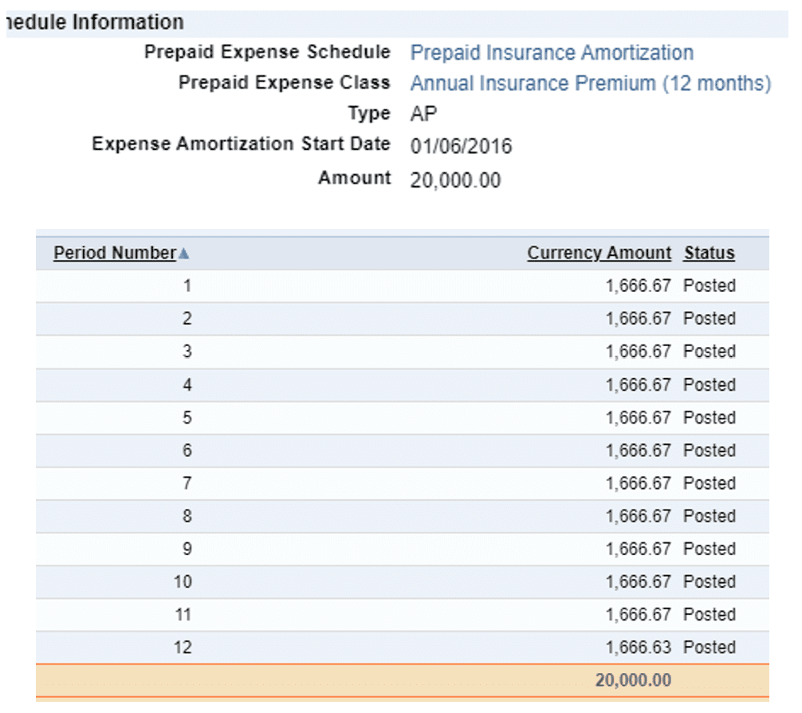
Task: Click period number 12 cell
Action: coord(183,647)
